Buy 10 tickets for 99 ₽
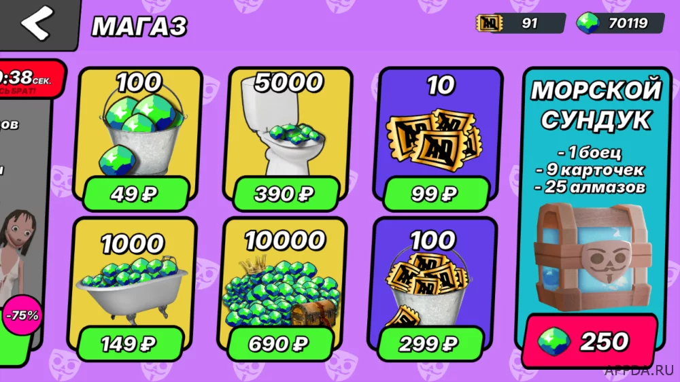Screen dimensions: 680x382 click(436, 194)
